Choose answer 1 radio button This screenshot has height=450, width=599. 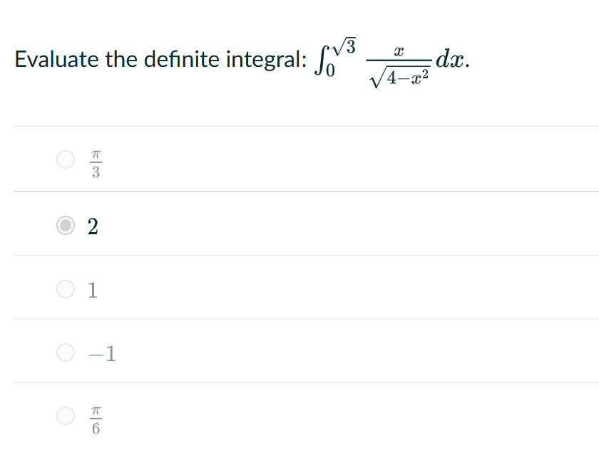coord(65,290)
